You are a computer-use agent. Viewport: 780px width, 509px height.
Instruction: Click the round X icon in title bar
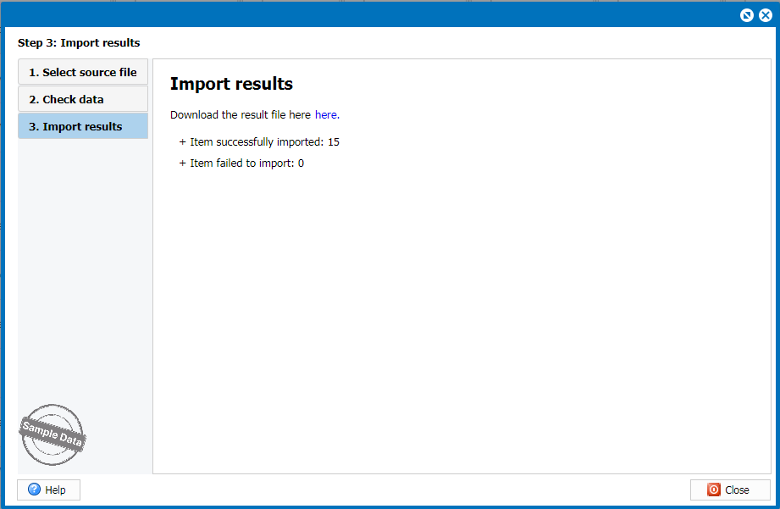pyautogui.click(x=765, y=15)
